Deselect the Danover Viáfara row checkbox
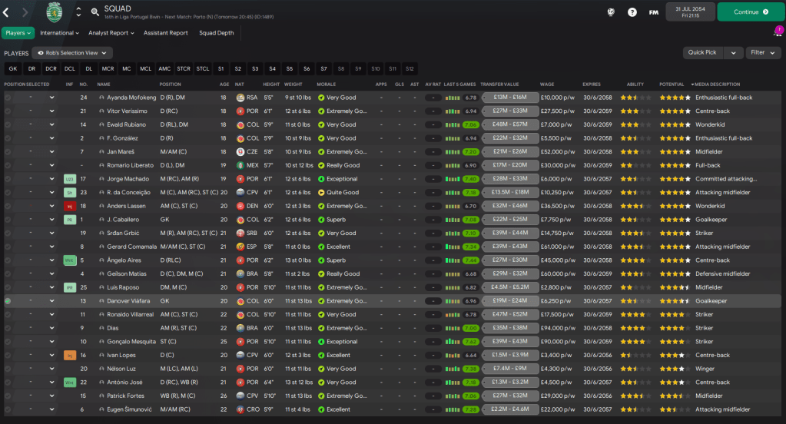786x424 pixels. pyautogui.click(x=8, y=301)
